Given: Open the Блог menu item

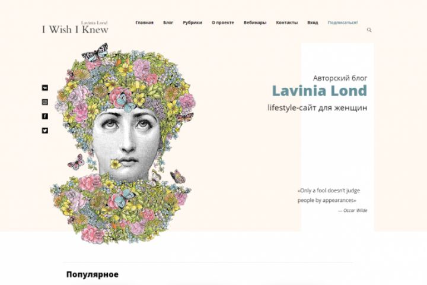Looking at the screenshot, I should coord(168,23).
